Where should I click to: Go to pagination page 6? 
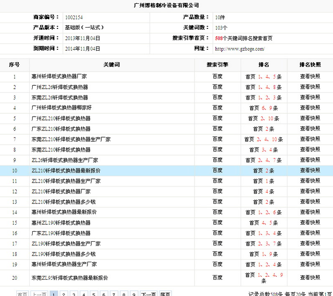pyautogui.click(x=104, y=294)
